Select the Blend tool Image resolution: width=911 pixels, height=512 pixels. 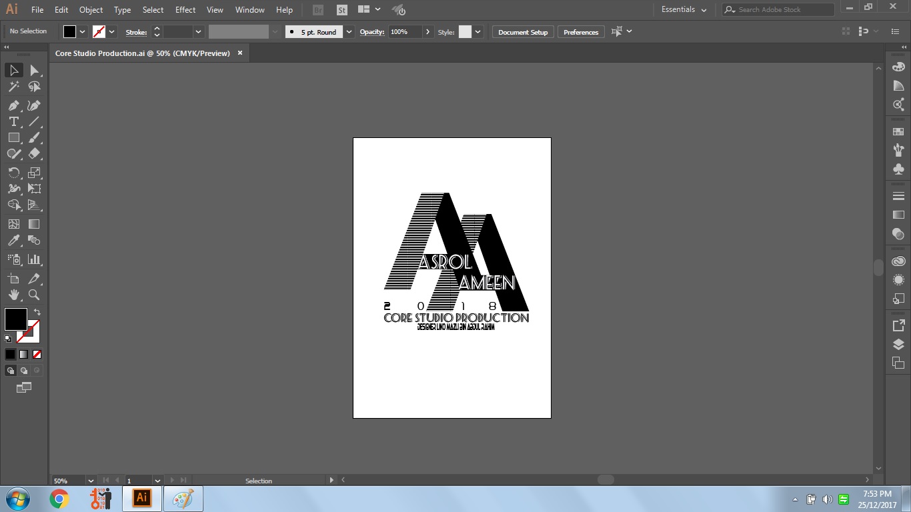coord(34,240)
